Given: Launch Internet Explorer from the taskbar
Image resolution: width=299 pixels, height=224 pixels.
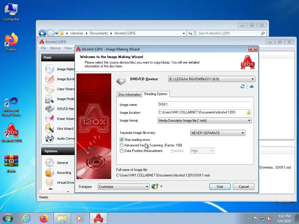Looking at the screenshot, I should point(26,218).
